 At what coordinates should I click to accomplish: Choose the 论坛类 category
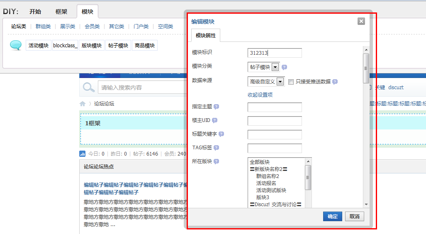coord(19,27)
